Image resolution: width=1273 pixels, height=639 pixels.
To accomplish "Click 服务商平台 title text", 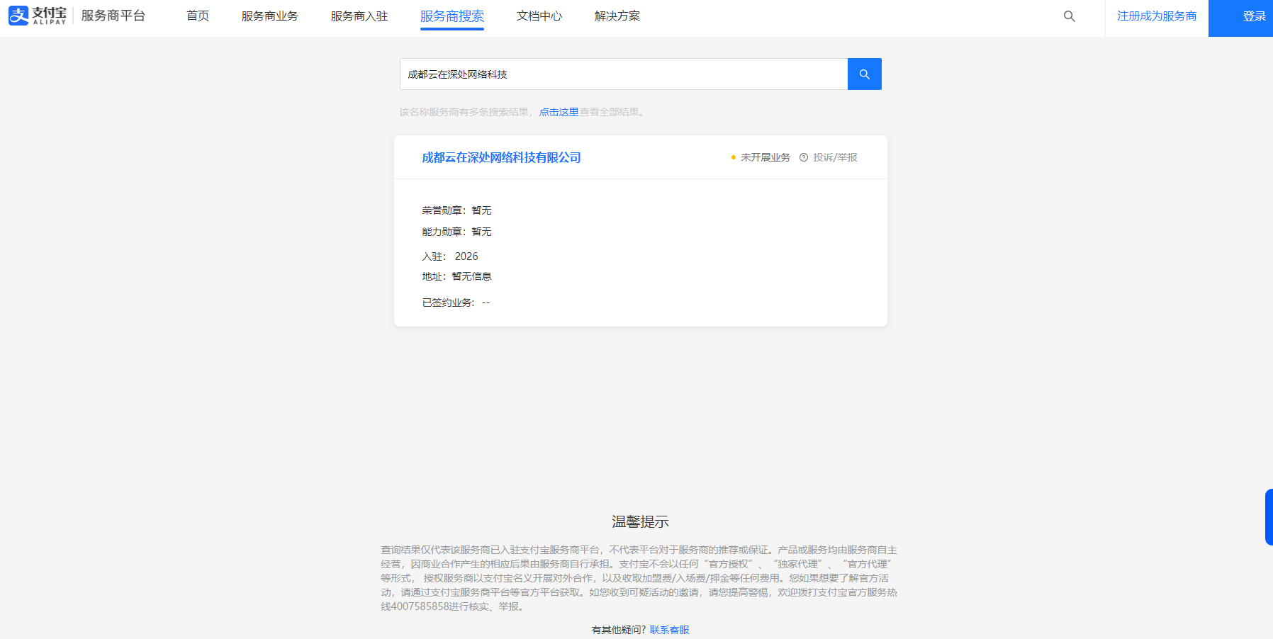I will coord(113,16).
